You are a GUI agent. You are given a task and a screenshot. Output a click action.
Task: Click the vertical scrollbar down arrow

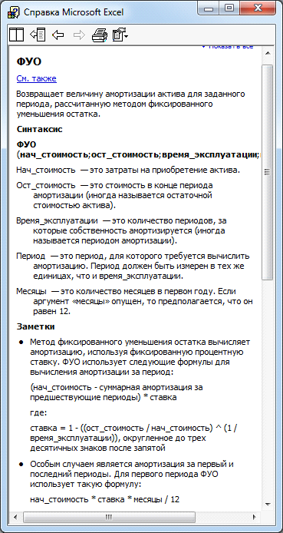click(x=268, y=504)
